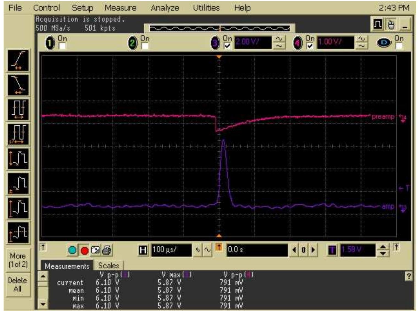Click the clear display icon
The height and width of the screenshot is (311, 418).
(95, 250)
